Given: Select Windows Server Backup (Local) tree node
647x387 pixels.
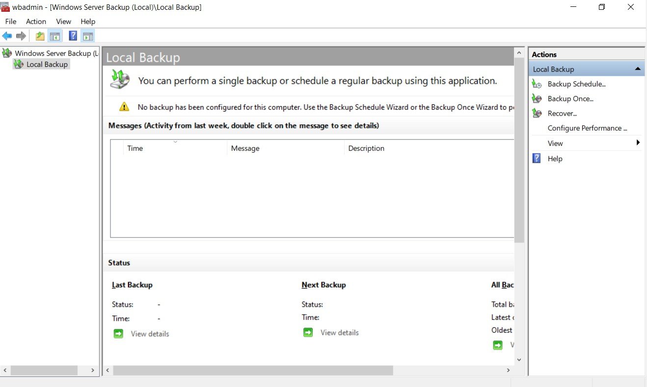Looking at the screenshot, I should pos(56,53).
